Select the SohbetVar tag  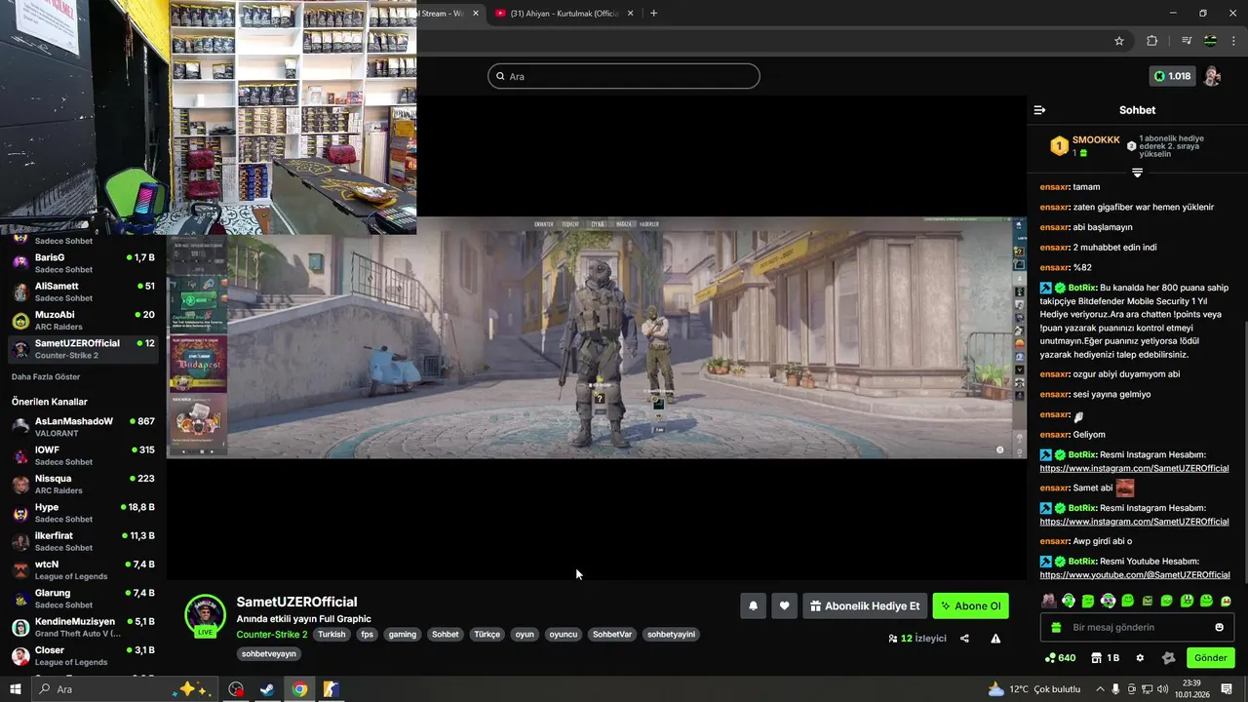point(612,634)
